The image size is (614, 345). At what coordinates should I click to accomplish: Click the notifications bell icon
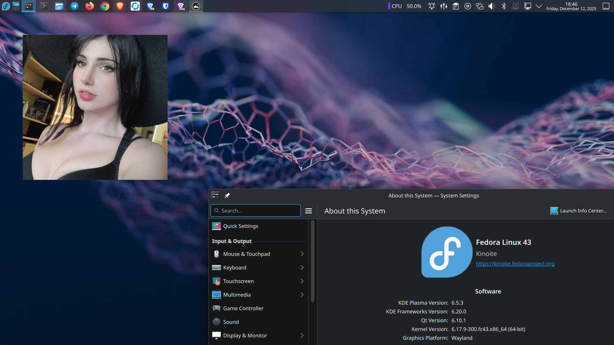coord(431,6)
